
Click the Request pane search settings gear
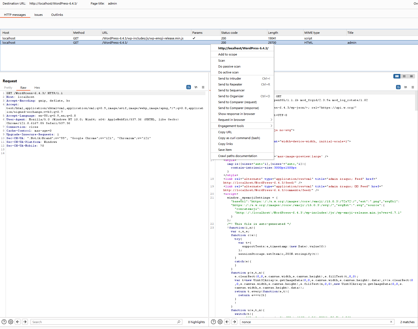coord(11,322)
